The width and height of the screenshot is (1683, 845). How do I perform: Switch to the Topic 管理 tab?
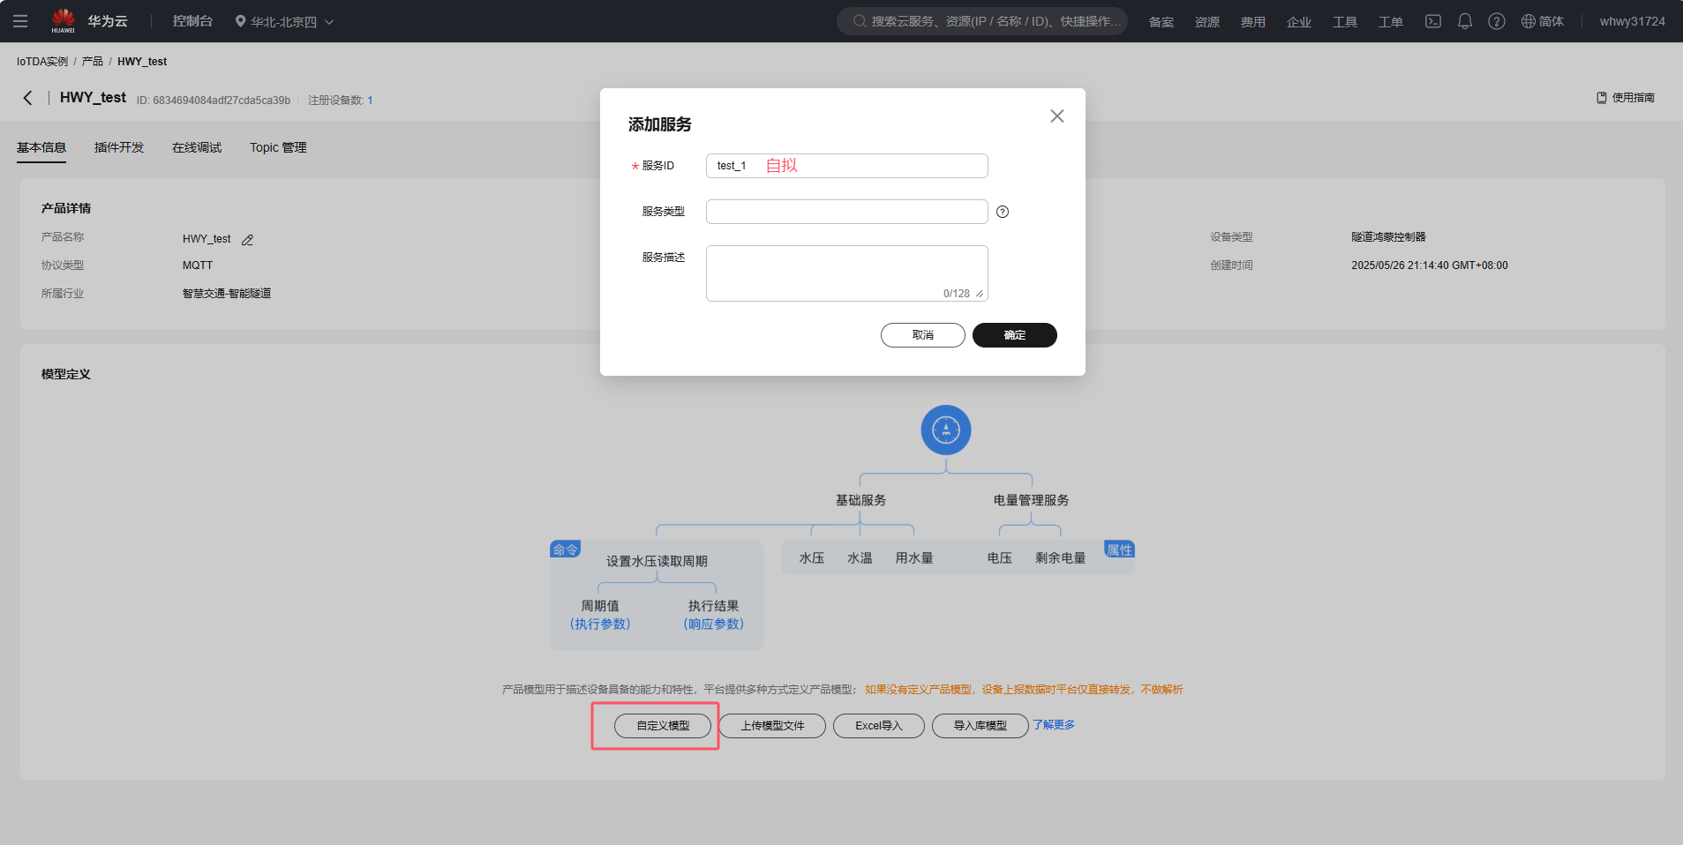click(x=278, y=147)
